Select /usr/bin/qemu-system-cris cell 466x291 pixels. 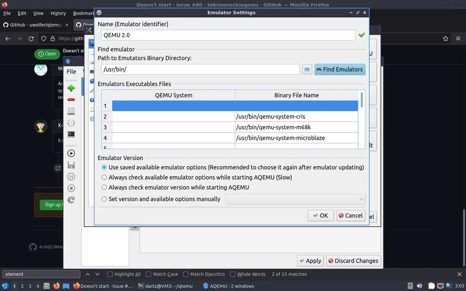(x=296, y=116)
